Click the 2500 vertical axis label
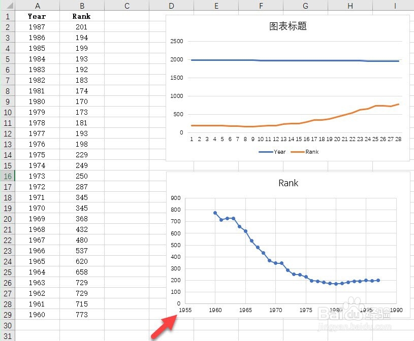The width and height of the screenshot is (414, 341). tap(176, 41)
